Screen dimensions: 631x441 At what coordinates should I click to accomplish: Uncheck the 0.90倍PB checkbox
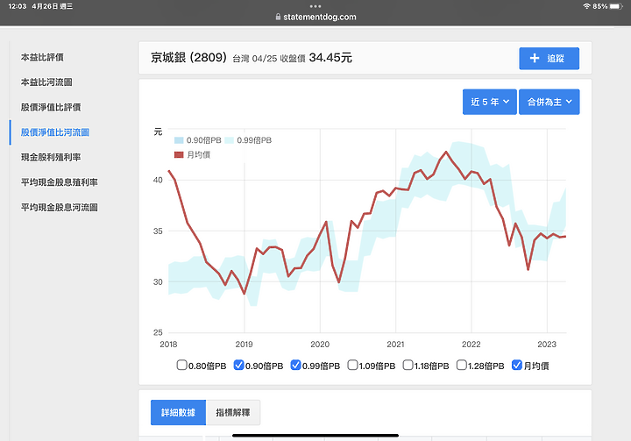(x=238, y=365)
